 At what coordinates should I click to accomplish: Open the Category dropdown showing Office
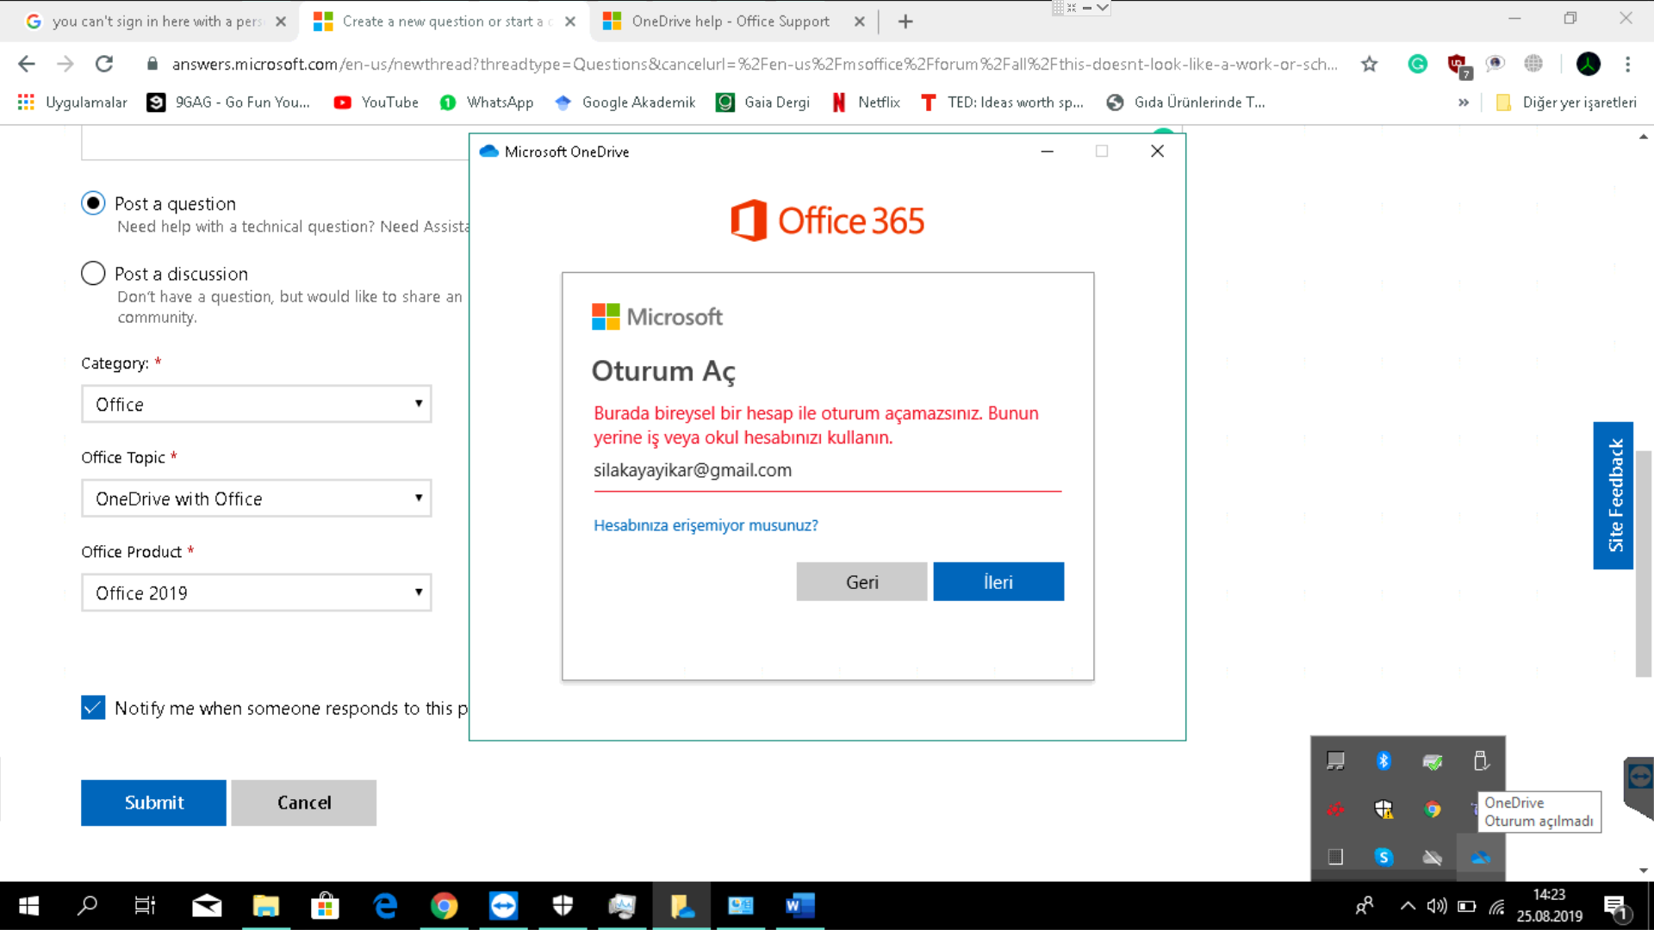(257, 404)
